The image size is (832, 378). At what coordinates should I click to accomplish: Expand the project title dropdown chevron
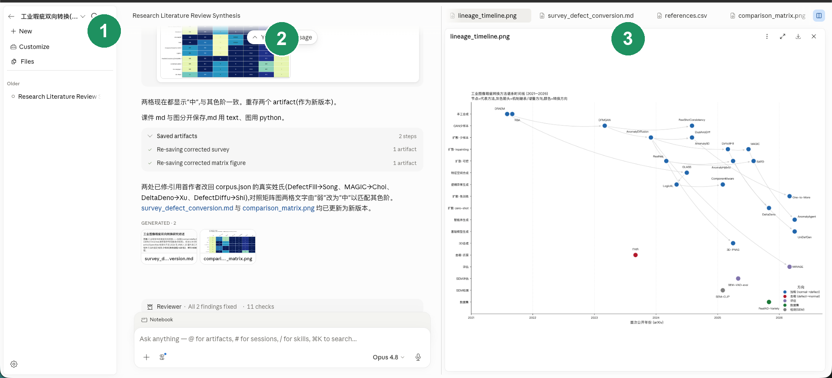pyautogui.click(x=83, y=16)
